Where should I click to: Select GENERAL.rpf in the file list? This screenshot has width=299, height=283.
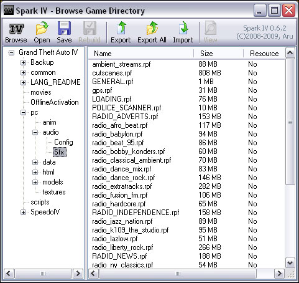click(113, 82)
